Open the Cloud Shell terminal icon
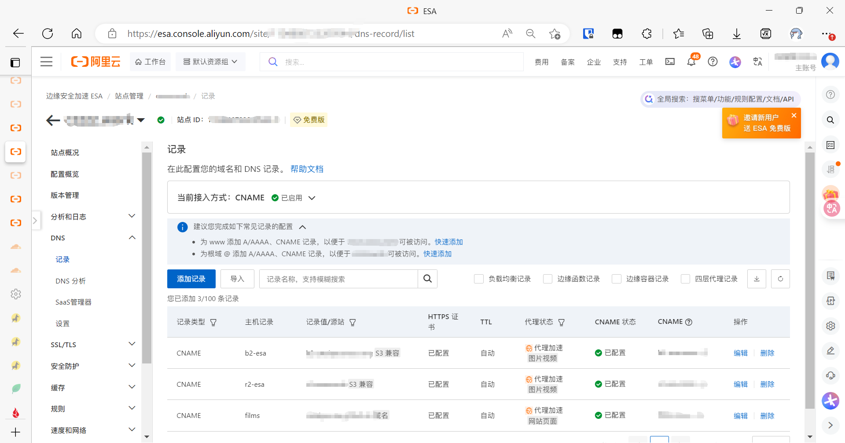 point(670,62)
